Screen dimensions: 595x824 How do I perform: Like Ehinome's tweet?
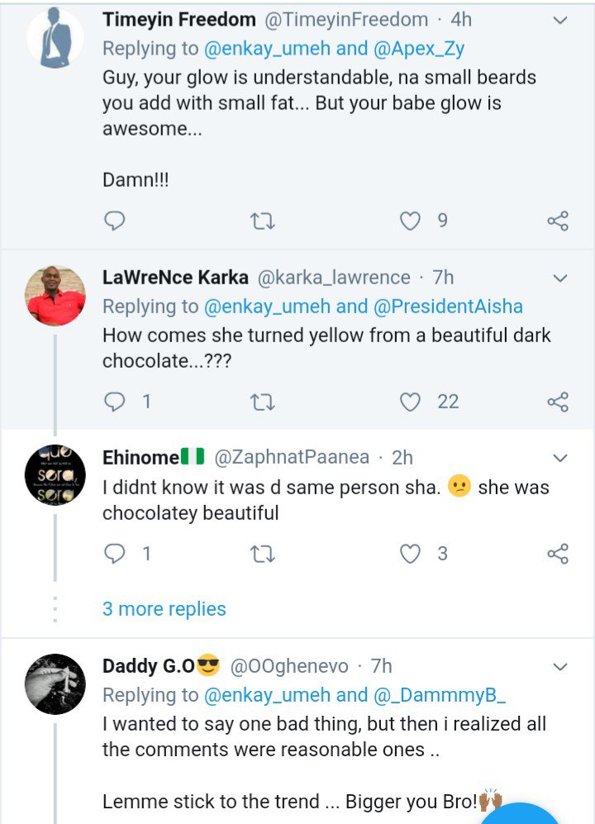pyautogui.click(x=411, y=553)
